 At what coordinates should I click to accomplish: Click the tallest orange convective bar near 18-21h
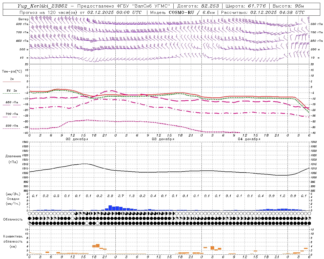pos(98,246)
